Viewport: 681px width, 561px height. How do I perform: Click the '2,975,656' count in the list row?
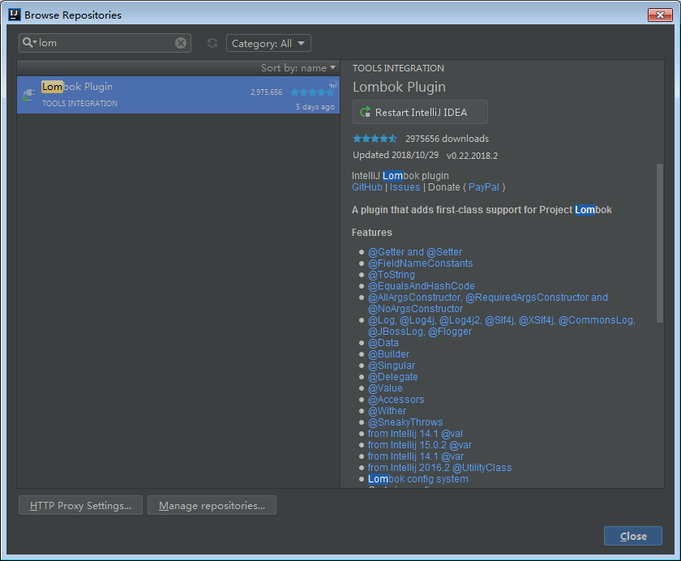click(x=266, y=92)
